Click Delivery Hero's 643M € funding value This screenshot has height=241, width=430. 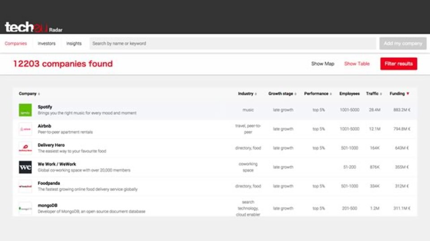tap(402, 148)
